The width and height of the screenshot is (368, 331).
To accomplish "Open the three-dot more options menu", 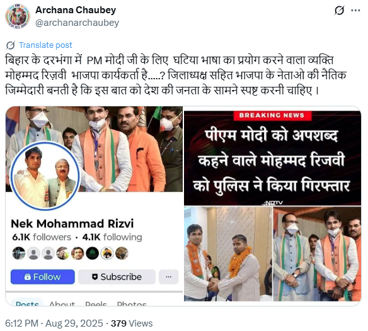I will pos(355,10).
